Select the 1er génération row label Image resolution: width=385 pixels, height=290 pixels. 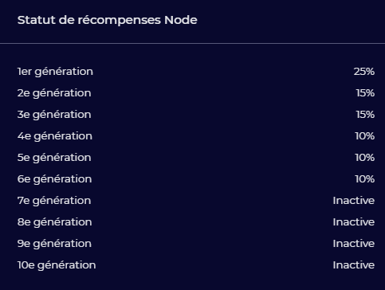[x=55, y=72]
